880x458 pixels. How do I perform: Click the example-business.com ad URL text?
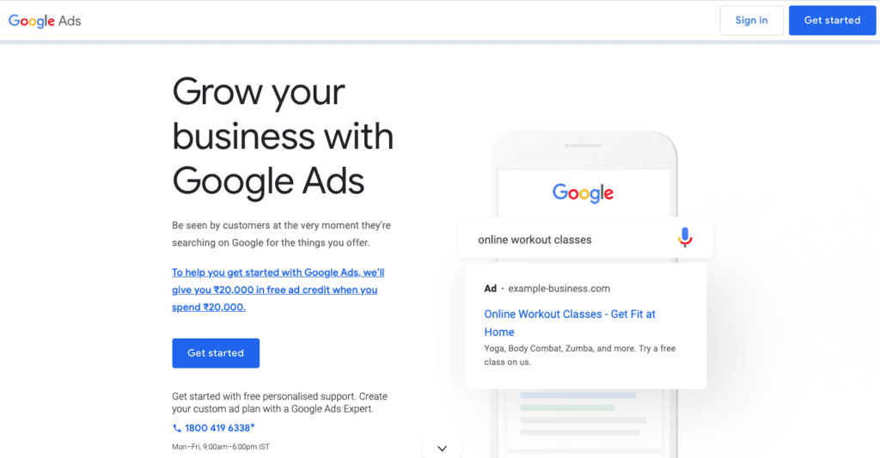(x=559, y=289)
